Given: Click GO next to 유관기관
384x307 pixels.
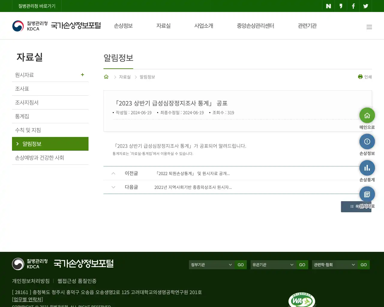Looking at the screenshot, I should click(302, 265).
